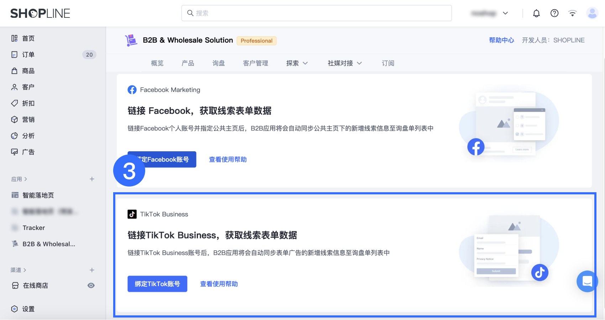Click the search box
This screenshot has width=605, height=320.
click(x=316, y=13)
